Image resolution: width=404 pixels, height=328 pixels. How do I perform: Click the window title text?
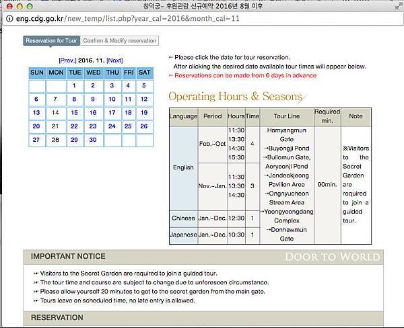pyautogui.click(x=203, y=6)
